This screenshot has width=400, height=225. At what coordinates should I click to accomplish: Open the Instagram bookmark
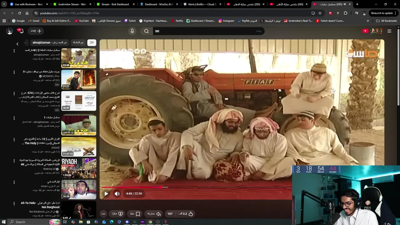[226, 21]
